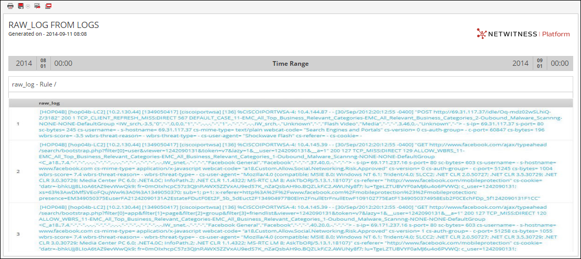The height and width of the screenshot is (259, 581).
Task: Click row number 3 in the table
Action: pyautogui.click(x=18, y=234)
